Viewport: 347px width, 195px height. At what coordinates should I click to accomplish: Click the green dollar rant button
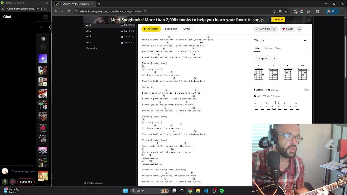[x=5, y=182]
